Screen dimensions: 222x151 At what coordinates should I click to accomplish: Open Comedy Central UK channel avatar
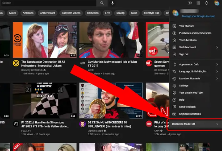pyautogui.click(x=16, y=63)
